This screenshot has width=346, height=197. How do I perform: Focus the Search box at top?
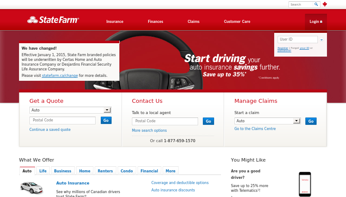(301, 4)
